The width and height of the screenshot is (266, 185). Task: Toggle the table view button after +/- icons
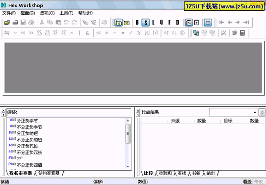click(x=208, y=23)
